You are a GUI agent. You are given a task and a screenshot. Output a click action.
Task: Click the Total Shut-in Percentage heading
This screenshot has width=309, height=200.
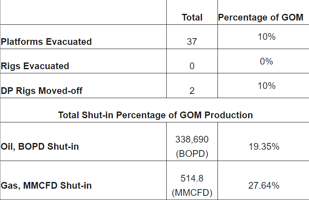[x=155, y=115]
